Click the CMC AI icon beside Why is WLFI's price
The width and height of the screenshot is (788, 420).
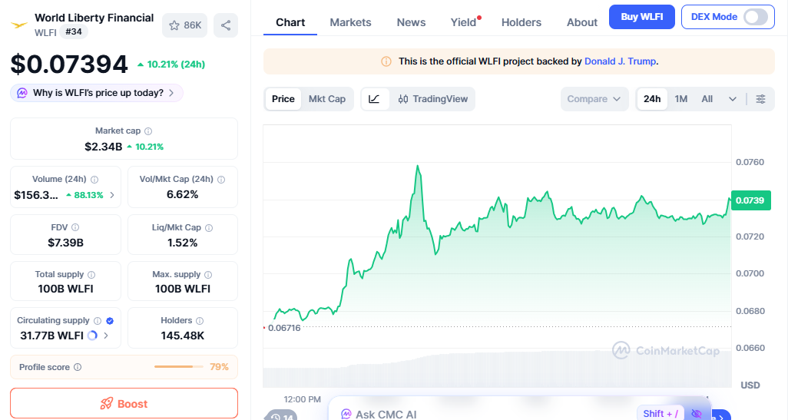click(22, 93)
